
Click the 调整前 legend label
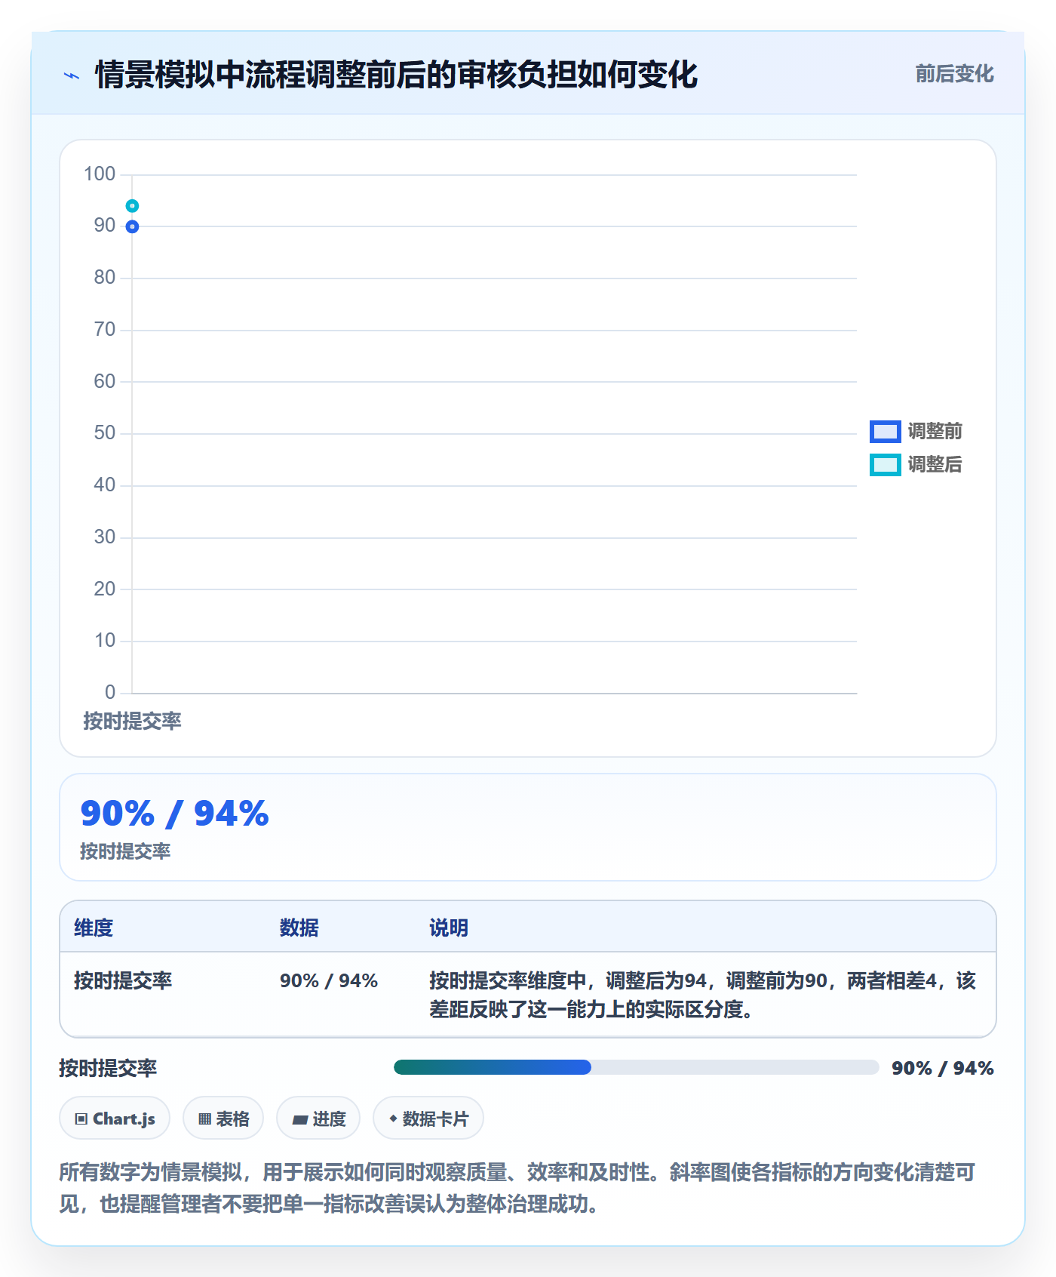point(935,432)
